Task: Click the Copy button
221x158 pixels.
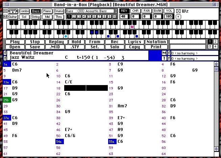Action: click(134, 47)
